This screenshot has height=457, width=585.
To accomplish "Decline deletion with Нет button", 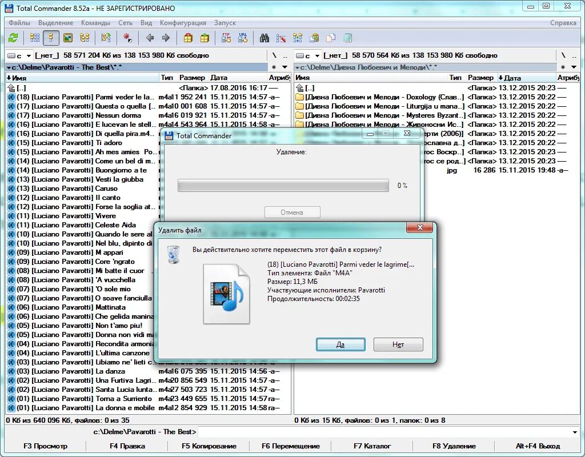I will tap(398, 344).
